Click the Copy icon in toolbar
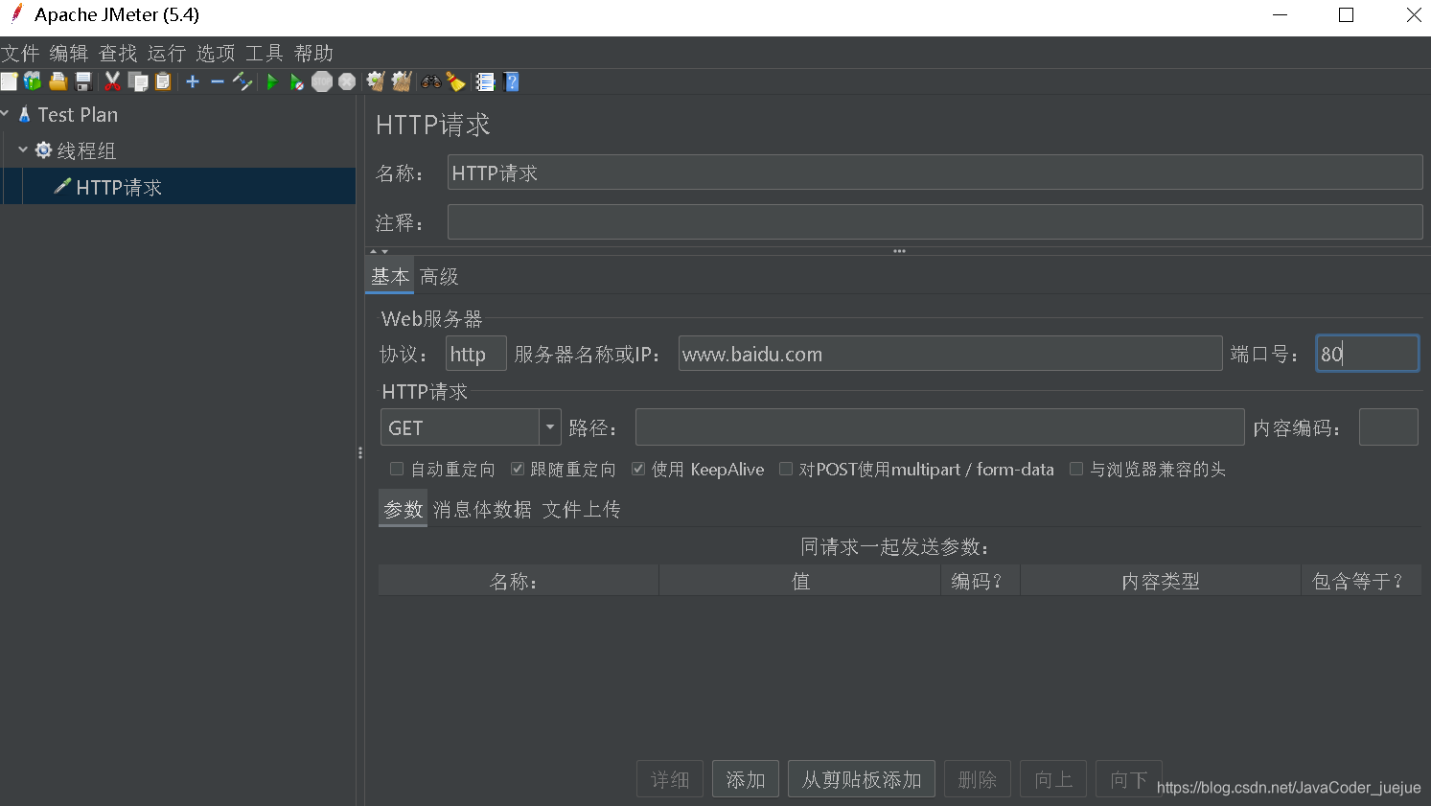Image resolution: width=1431 pixels, height=806 pixels. click(x=138, y=81)
